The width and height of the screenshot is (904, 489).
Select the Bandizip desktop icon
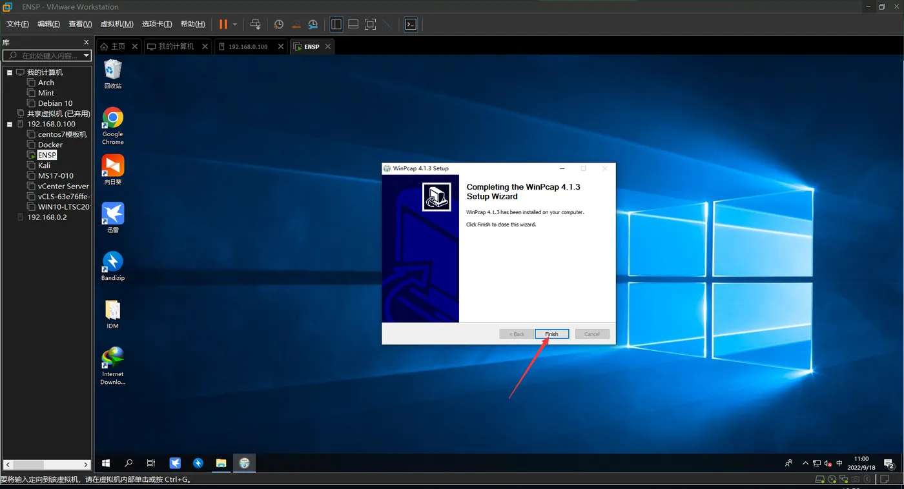click(x=113, y=266)
